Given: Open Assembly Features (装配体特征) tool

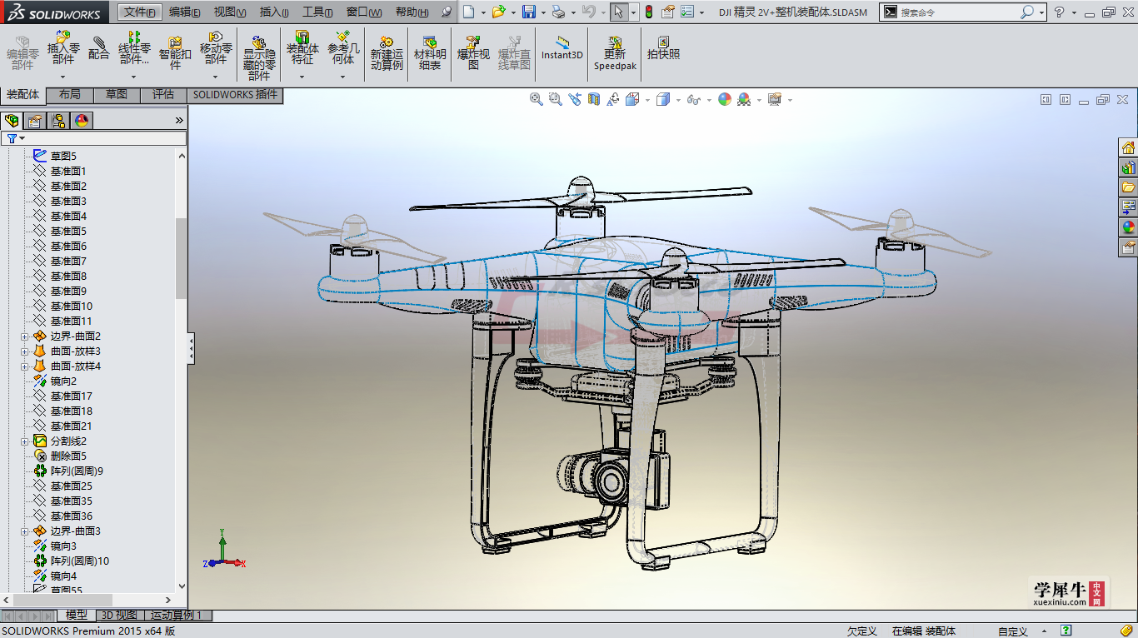Looking at the screenshot, I should tap(302, 47).
